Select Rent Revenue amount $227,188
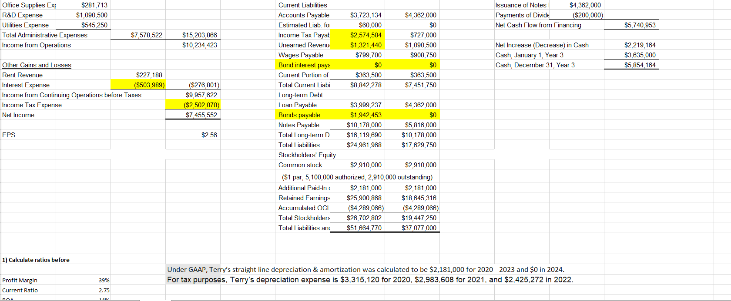 (149, 75)
